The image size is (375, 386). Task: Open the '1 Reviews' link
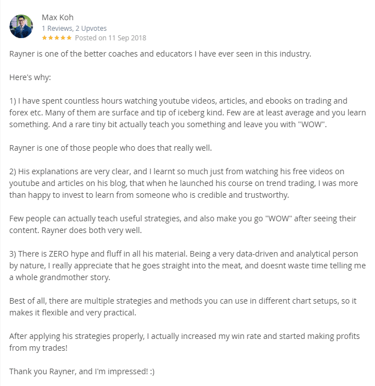point(57,29)
